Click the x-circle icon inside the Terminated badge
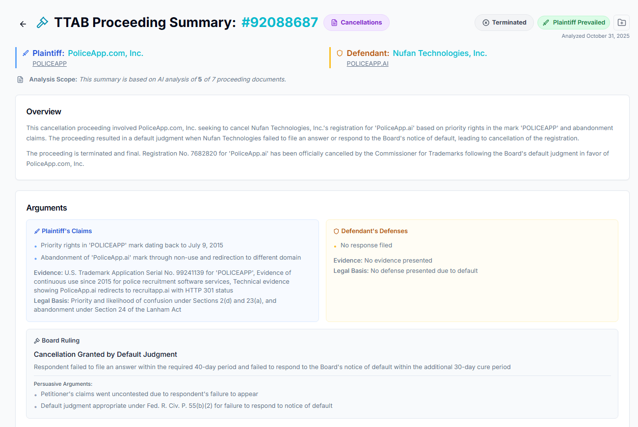638x427 pixels. point(485,22)
